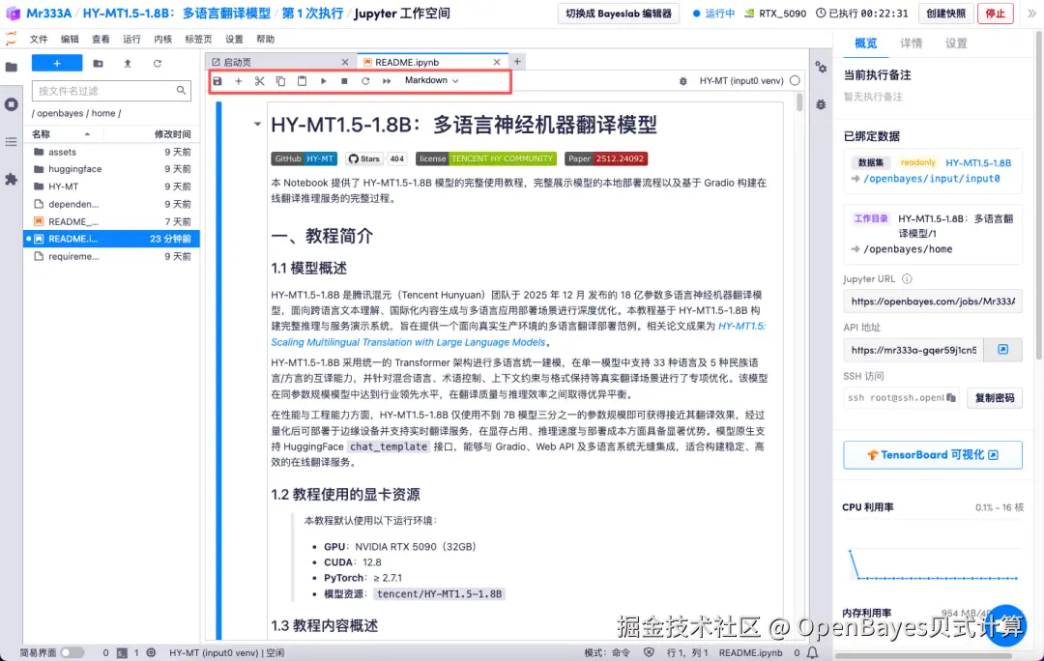The image size is (1044, 661).
Task: Click the kernel status circle indicator
Action: [x=795, y=80]
